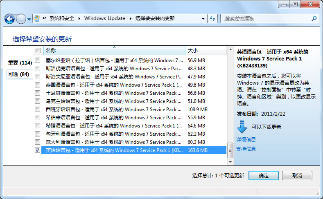Click the list scrollbar down arrow
The image size is (323, 199).
pyautogui.click(x=230, y=162)
